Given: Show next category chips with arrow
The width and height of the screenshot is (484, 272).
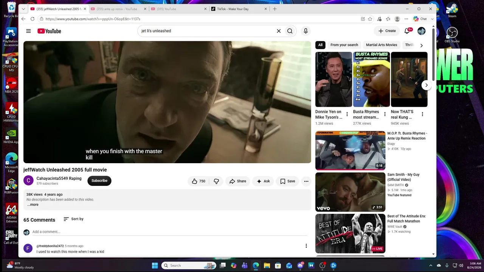Looking at the screenshot, I should tap(421, 45).
